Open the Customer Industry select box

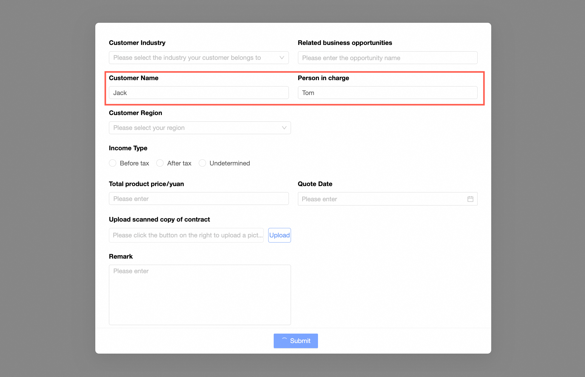point(194,58)
